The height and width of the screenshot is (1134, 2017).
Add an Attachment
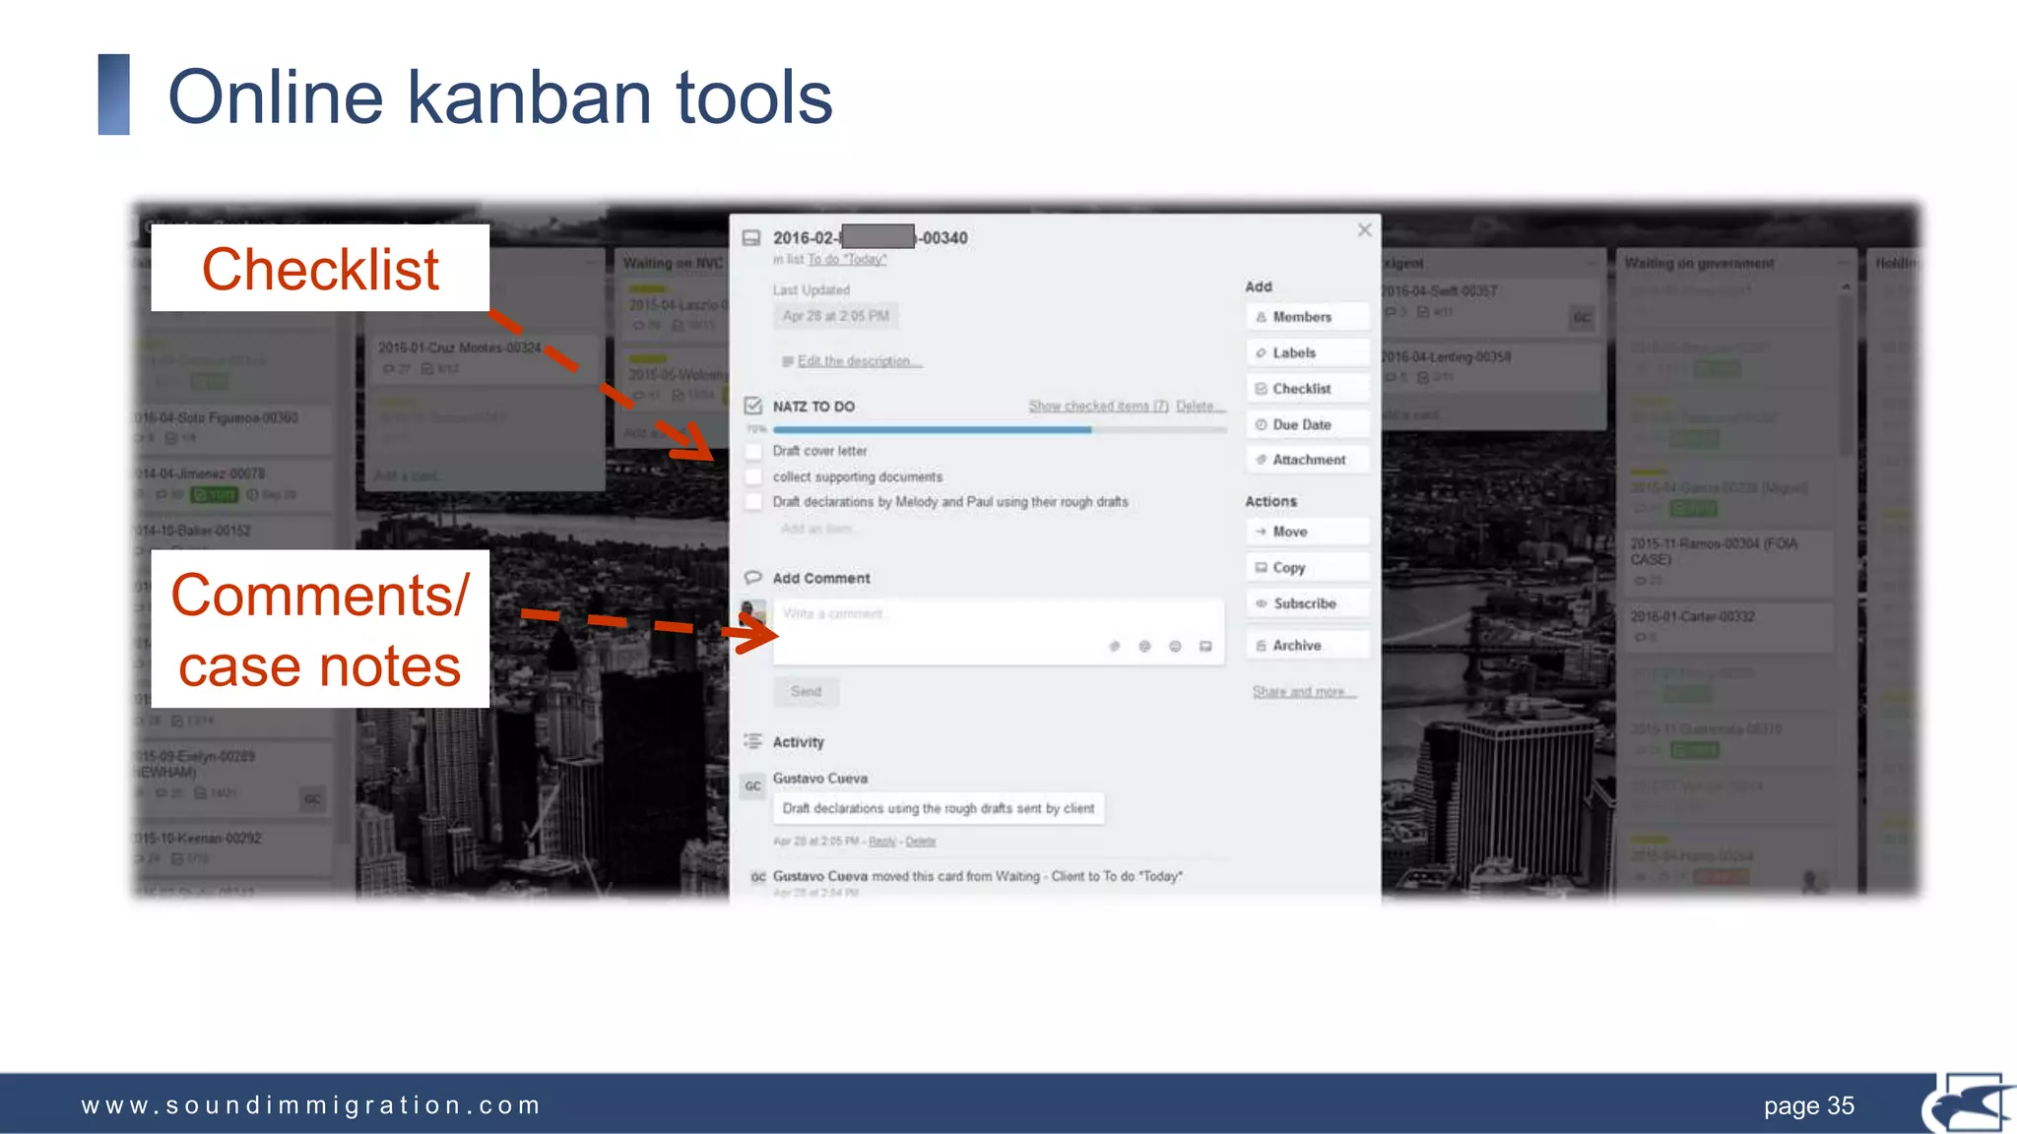[x=1308, y=460]
